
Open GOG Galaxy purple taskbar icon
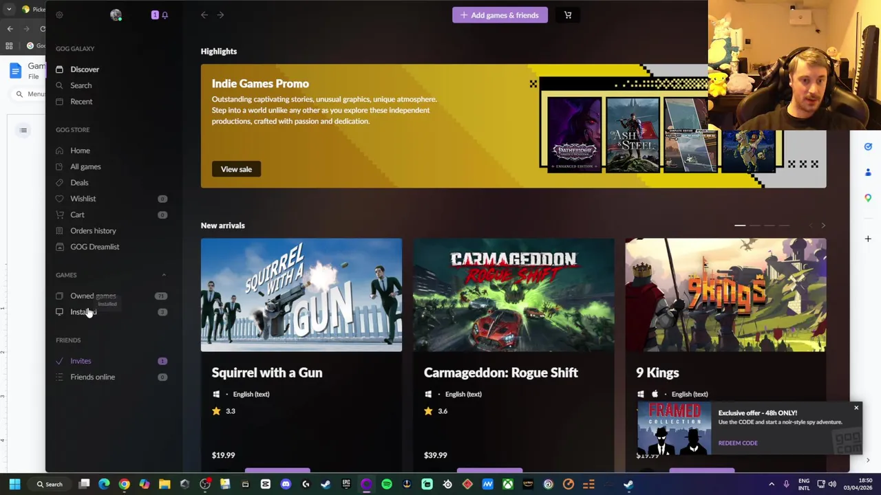pyautogui.click(x=366, y=484)
